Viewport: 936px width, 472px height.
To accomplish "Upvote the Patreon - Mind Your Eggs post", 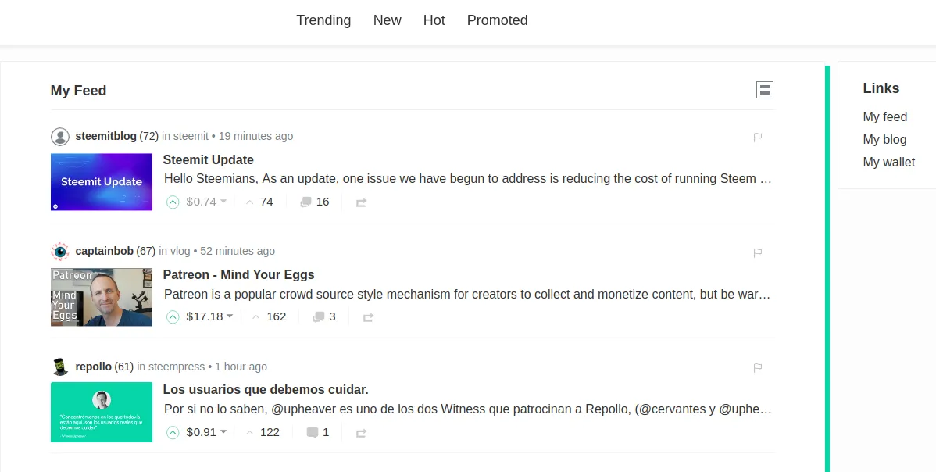I will coord(173,316).
